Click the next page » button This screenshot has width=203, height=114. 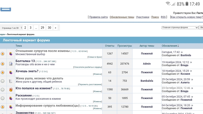point(56,28)
